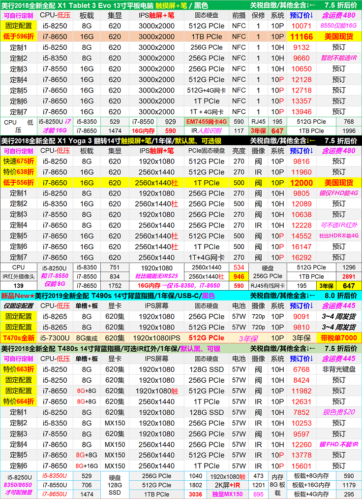Select the 3036 price cell
The image size is (362, 499).
tap(195, 494)
